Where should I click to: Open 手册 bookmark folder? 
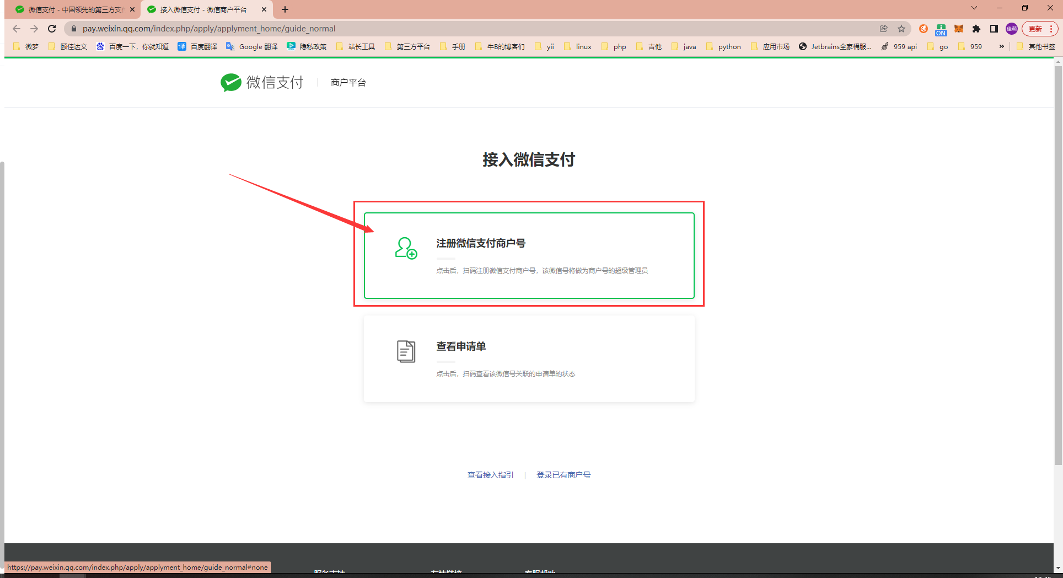pyautogui.click(x=453, y=46)
